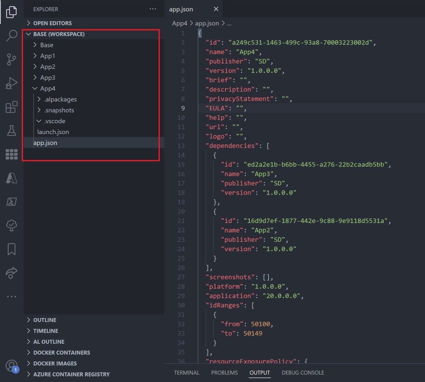Open the Search view icon
The width and height of the screenshot is (425, 382).
pyautogui.click(x=11, y=36)
